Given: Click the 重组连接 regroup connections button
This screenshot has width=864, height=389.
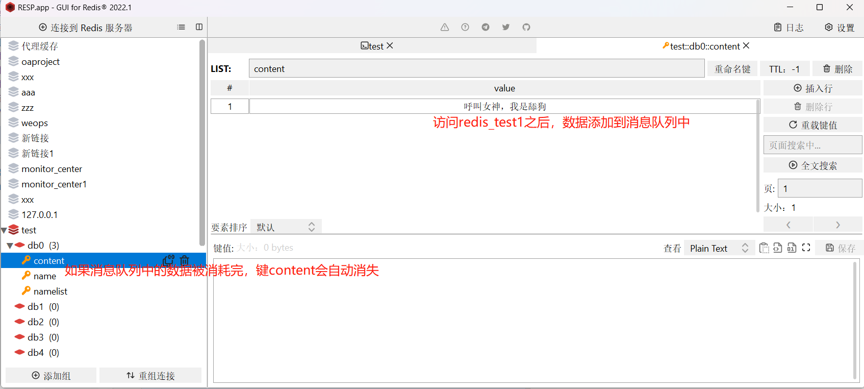Looking at the screenshot, I should 150,375.
